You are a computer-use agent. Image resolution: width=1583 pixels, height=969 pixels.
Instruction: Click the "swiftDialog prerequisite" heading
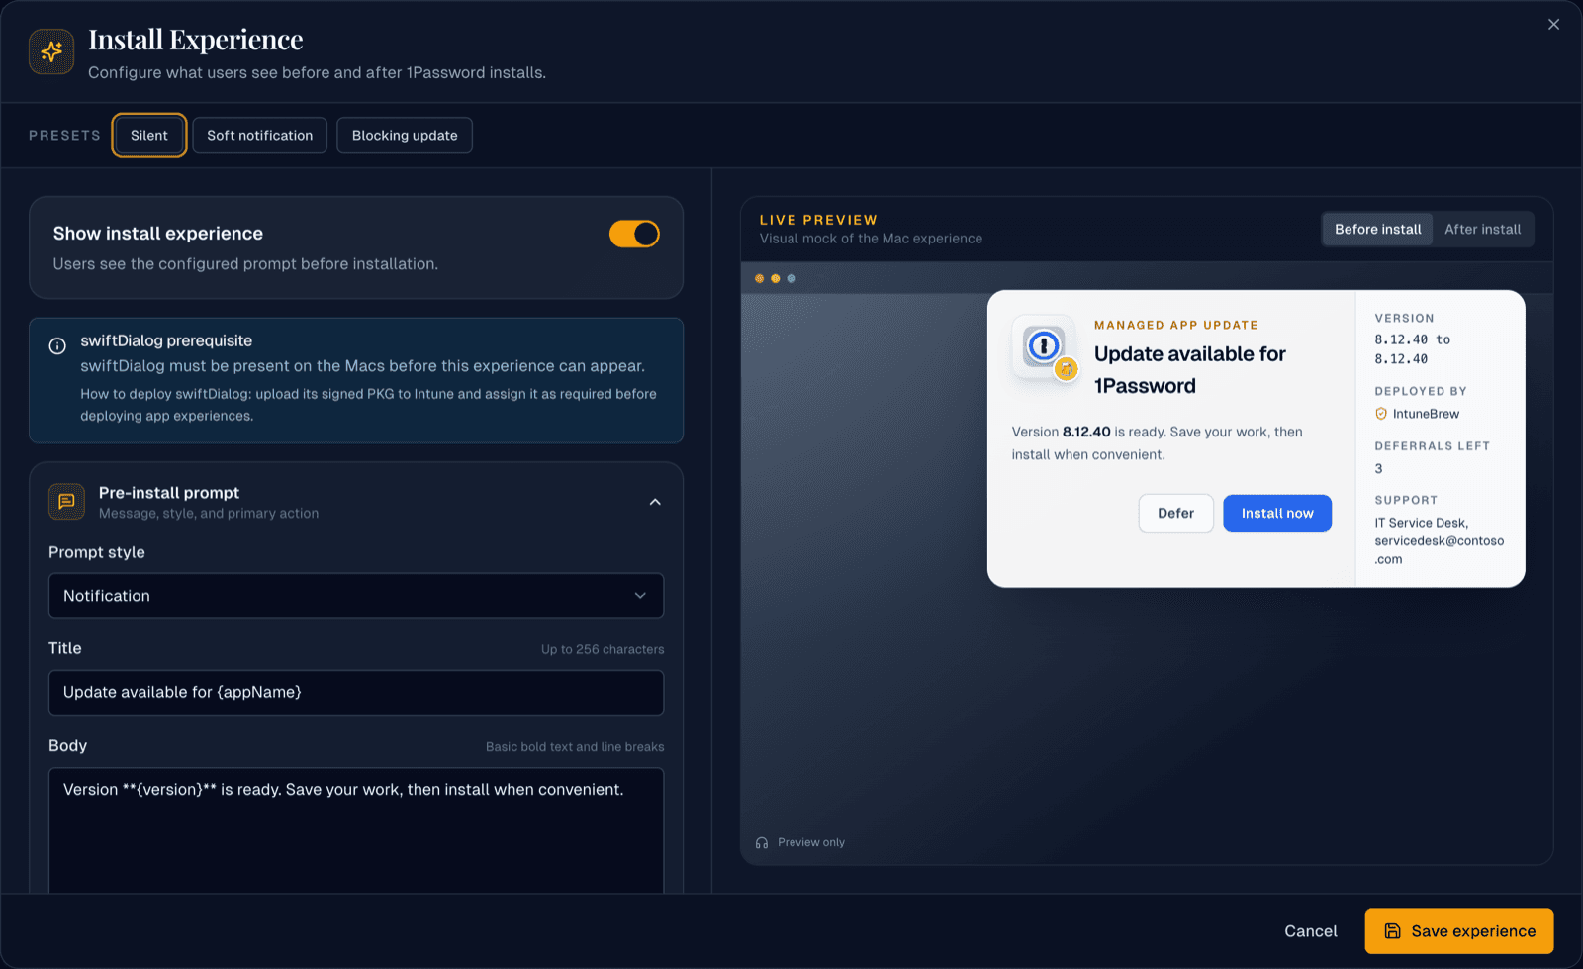coord(166,340)
